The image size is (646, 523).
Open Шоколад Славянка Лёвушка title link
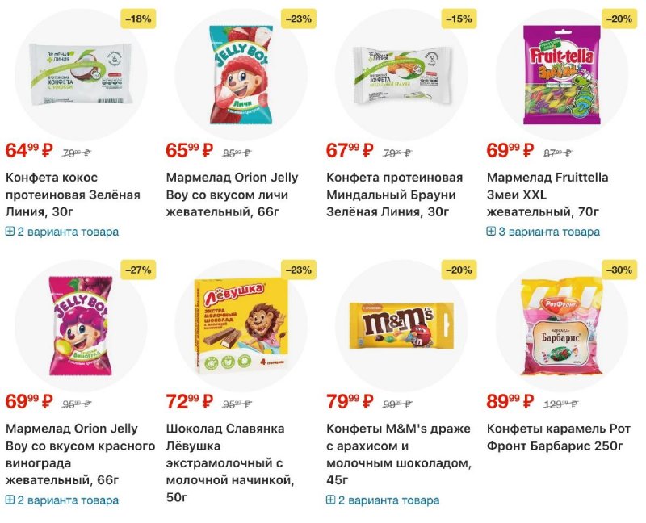[x=229, y=463]
